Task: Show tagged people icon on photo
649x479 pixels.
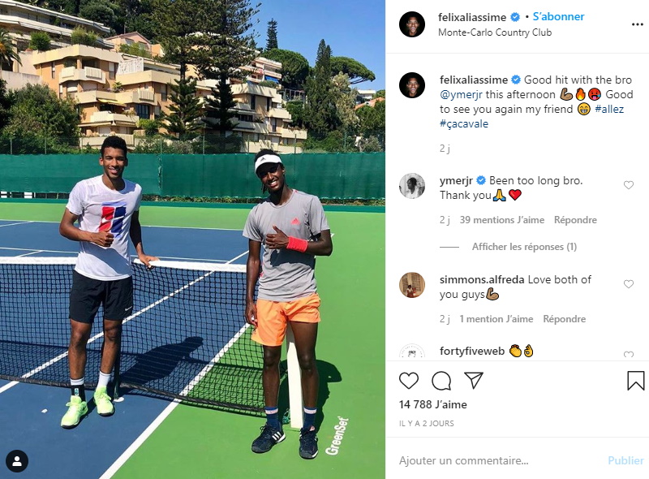Action: [x=17, y=461]
